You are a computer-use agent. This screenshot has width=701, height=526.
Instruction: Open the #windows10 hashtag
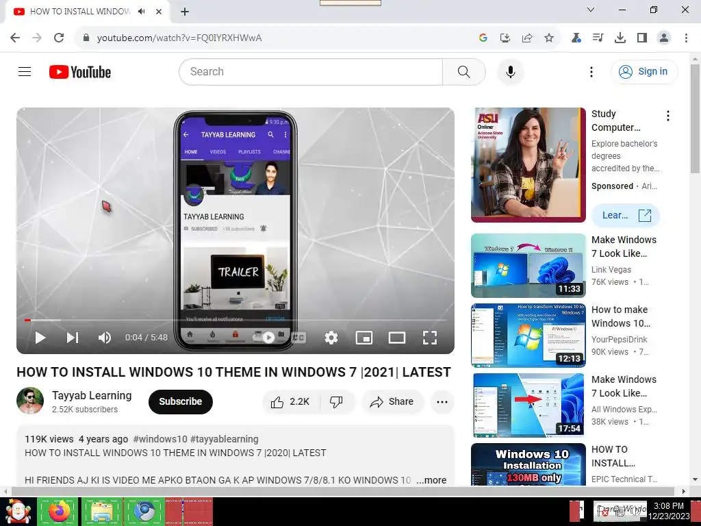160,439
